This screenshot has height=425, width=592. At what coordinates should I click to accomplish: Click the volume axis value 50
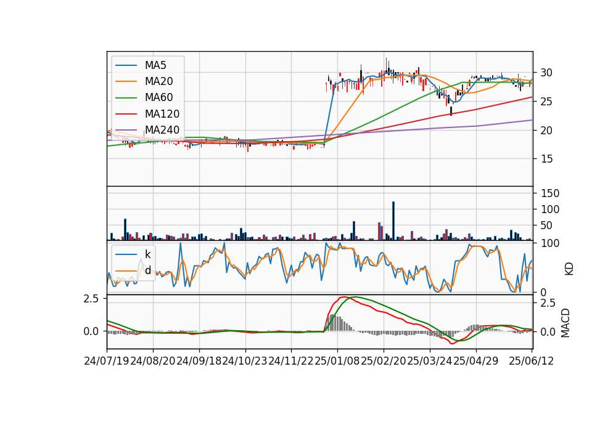tap(546, 225)
